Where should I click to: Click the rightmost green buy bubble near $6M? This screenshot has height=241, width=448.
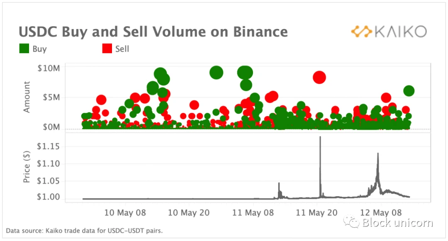click(x=409, y=91)
